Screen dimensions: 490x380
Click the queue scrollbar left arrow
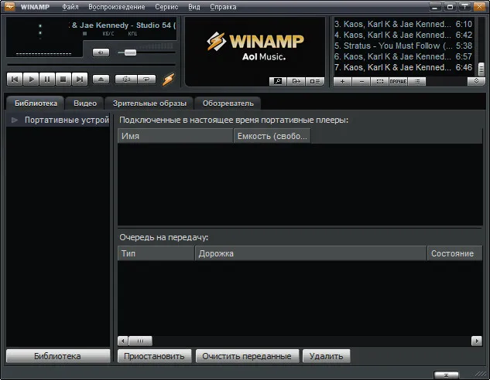point(123,341)
